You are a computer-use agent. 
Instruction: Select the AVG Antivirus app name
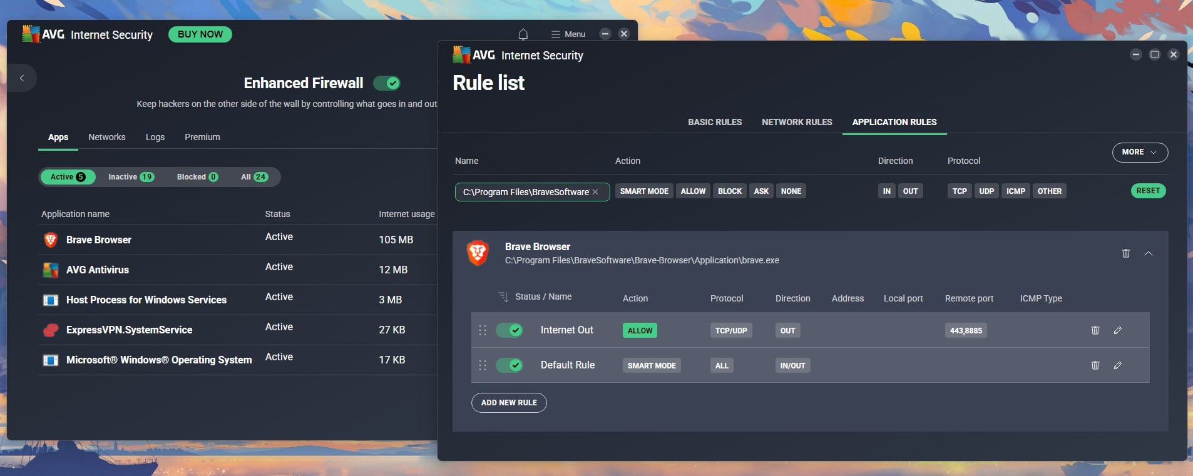click(98, 270)
